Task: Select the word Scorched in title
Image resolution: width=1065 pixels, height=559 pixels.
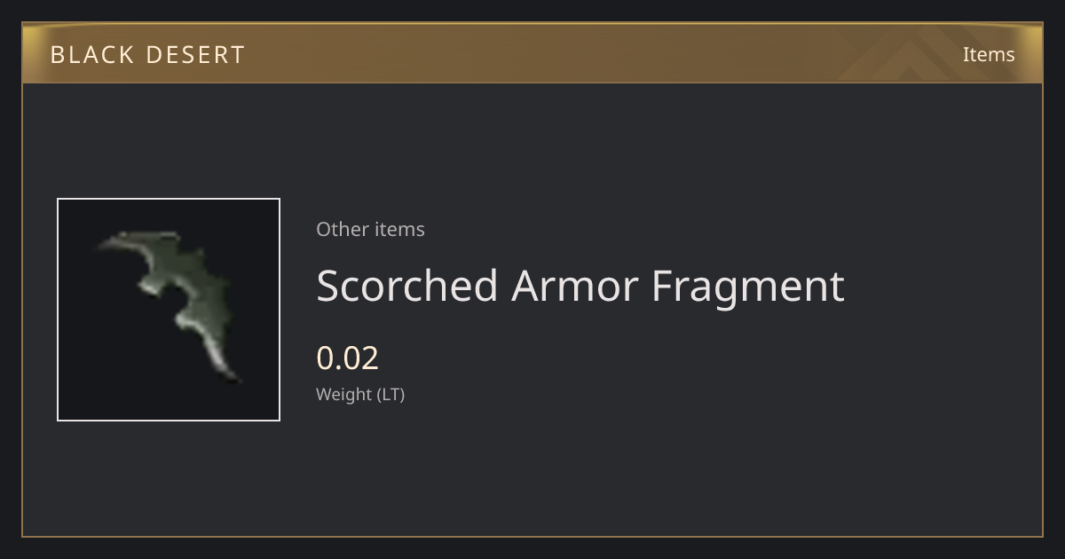Action: click(406, 286)
